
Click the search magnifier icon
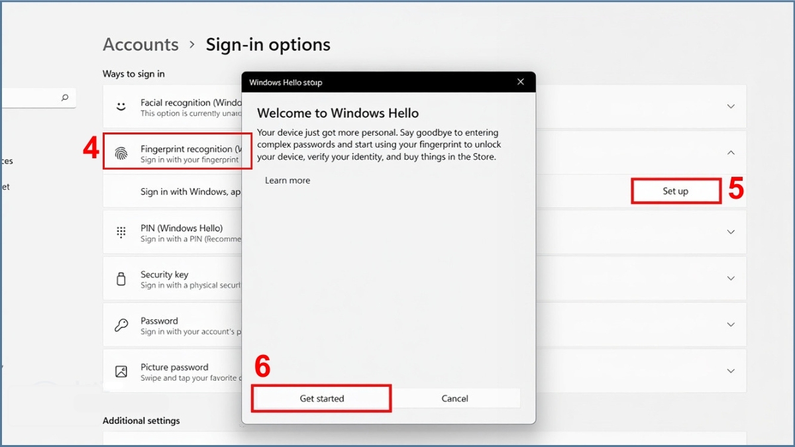tap(65, 97)
